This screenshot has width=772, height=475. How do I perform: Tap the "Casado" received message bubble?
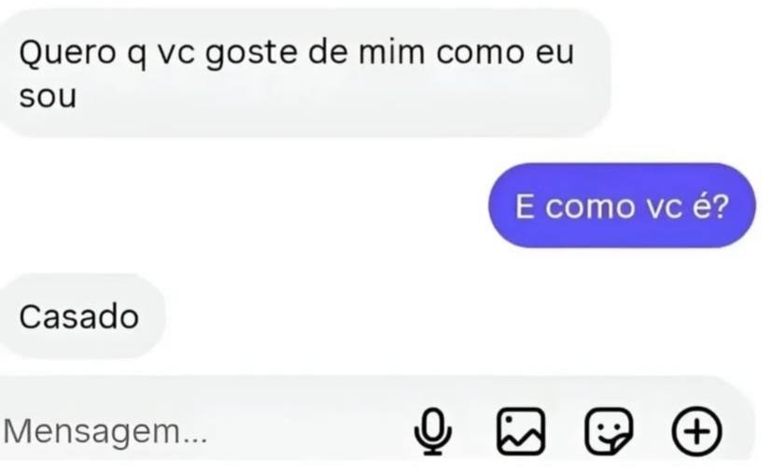81,316
